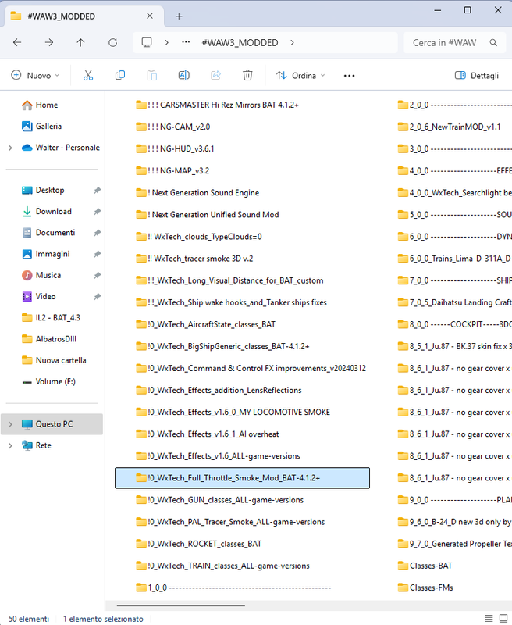Close the #WAW3_MODDED tab
The width and height of the screenshot is (512, 625).
(x=150, y=16)
